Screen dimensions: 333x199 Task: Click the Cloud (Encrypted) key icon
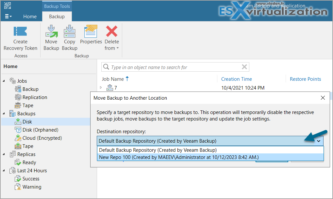coord(18,138)
